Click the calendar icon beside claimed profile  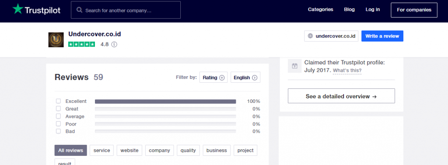[x=294, y=66]
